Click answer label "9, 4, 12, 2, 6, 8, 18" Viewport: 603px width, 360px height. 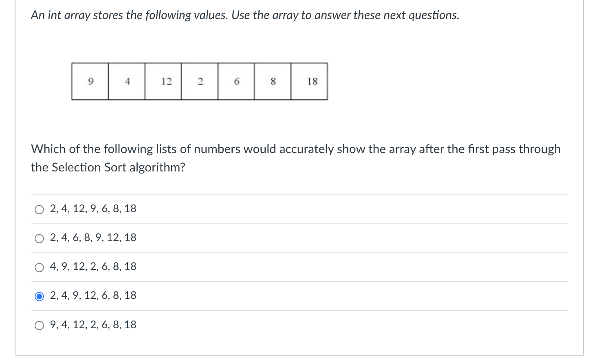pyautogui.click(x=93, y=325)
